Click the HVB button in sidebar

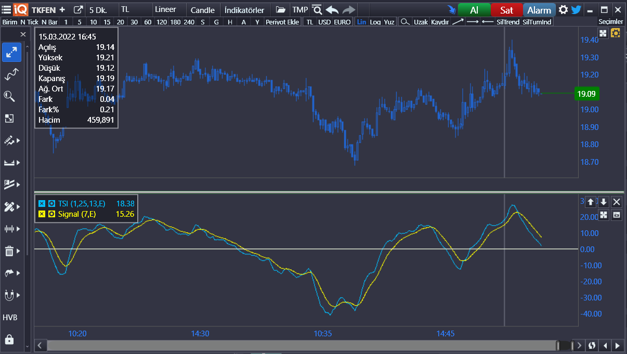click(10, 318)
